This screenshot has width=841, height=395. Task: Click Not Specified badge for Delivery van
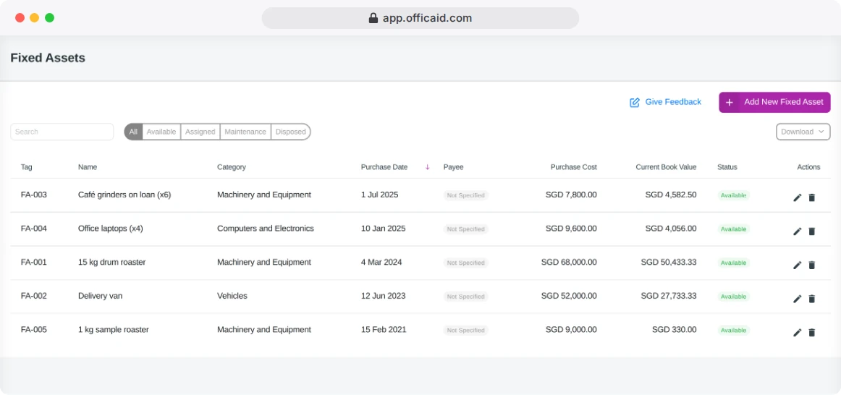(x=465, y=297)
